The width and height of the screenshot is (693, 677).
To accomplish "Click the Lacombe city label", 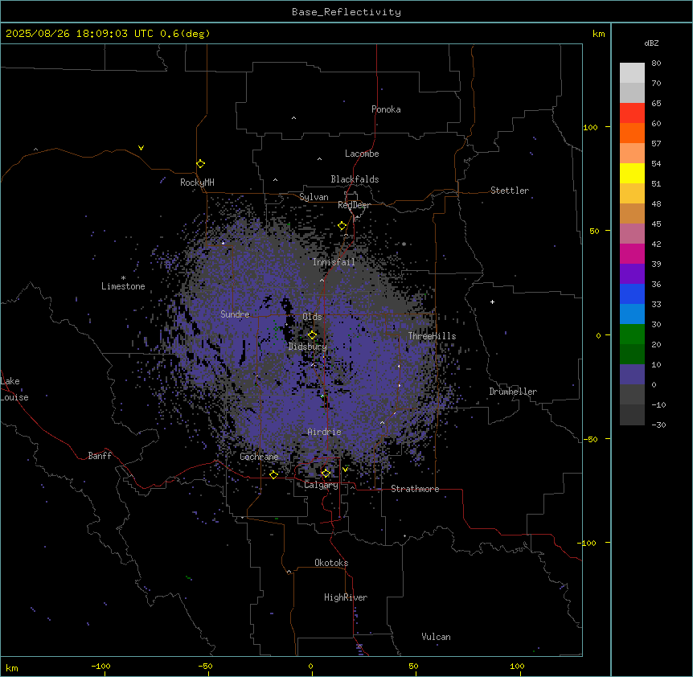I will [362, 154].
